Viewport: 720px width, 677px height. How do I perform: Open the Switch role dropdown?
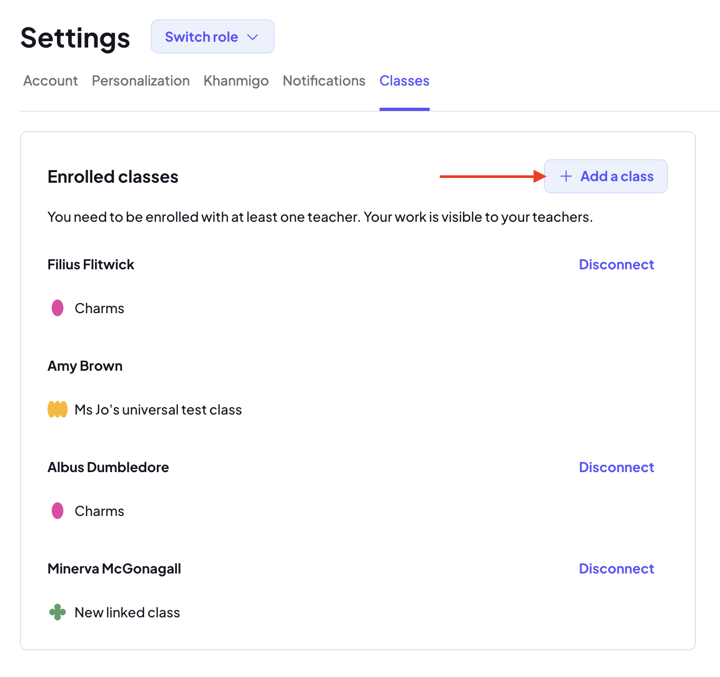click(213, 36)
